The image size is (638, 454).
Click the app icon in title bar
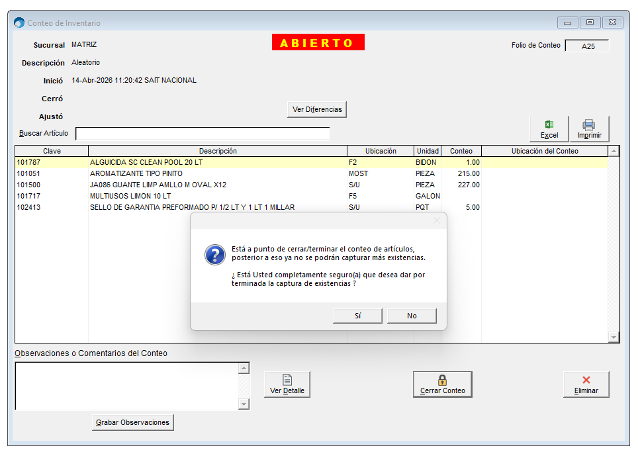[19, 23]
